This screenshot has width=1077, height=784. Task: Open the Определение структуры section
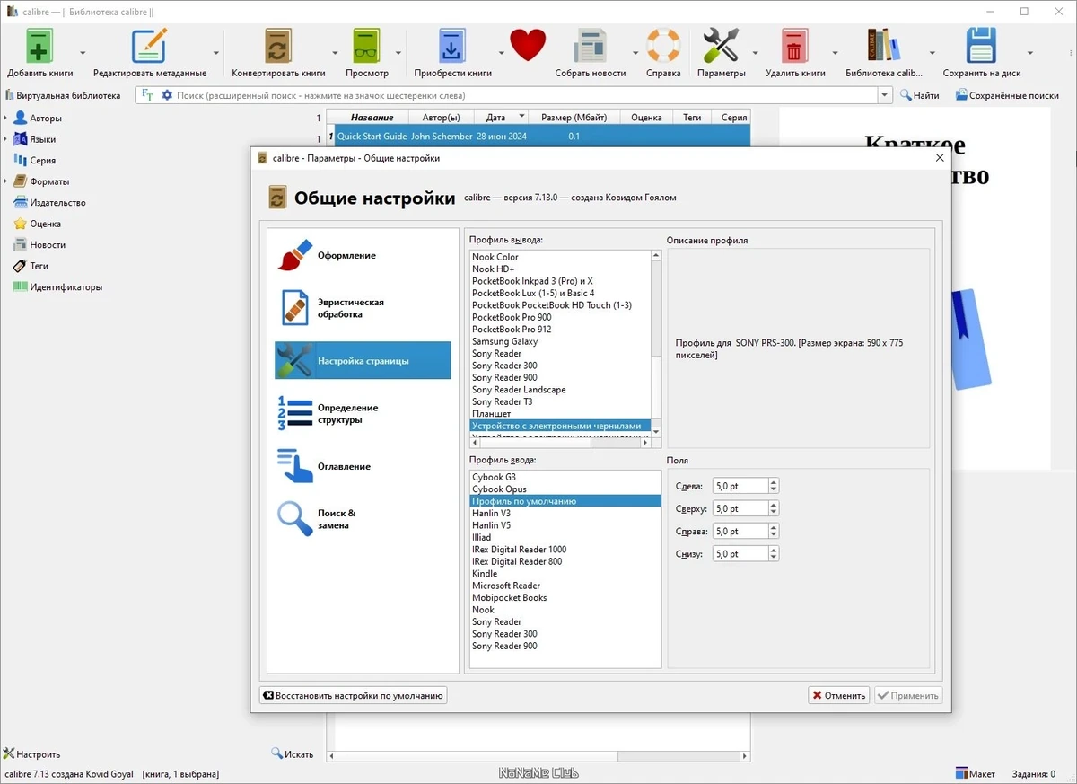tap(363, 413)
